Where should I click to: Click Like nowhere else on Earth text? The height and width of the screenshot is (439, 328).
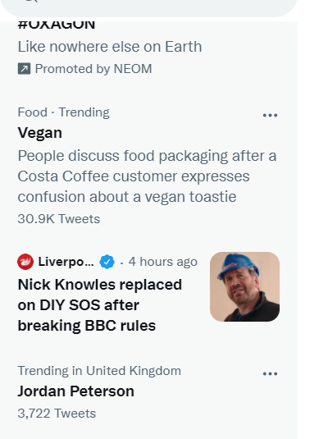pos(110,47)
